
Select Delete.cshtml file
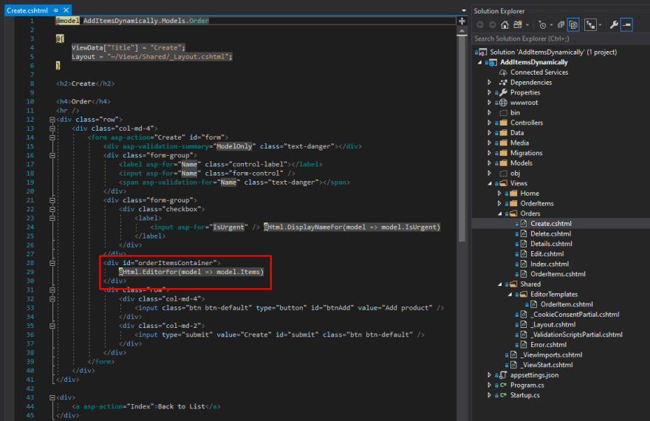550,233
